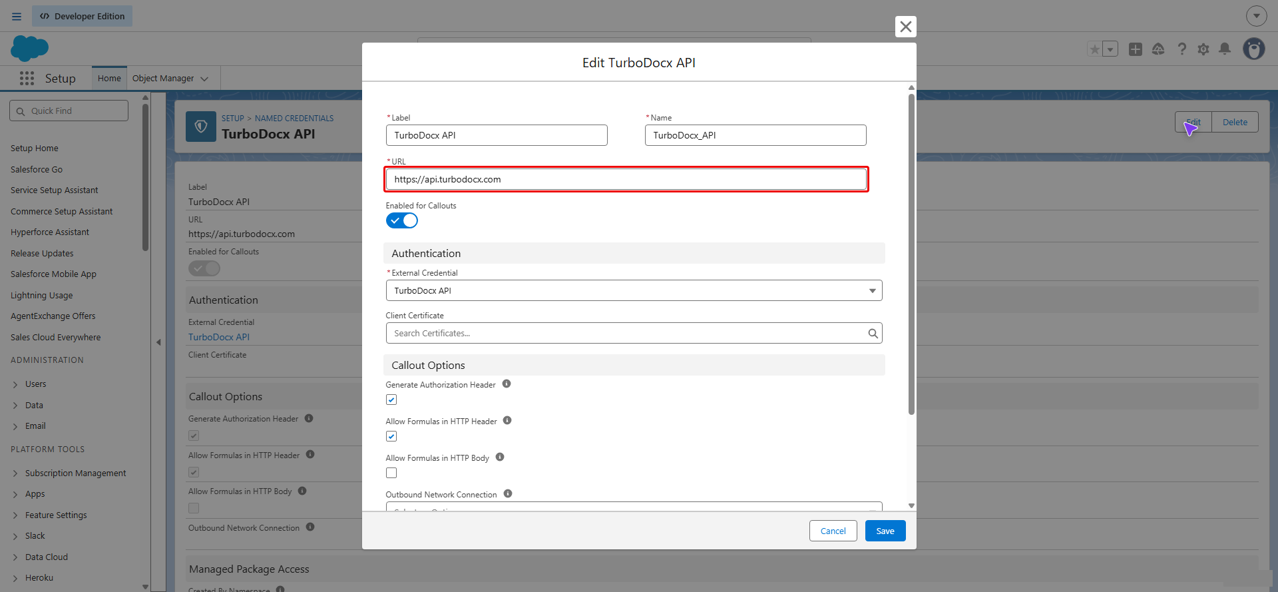Open the favorites list dropdown arrow
The width and height of the screenshot is (1278, 592).
1110,49
